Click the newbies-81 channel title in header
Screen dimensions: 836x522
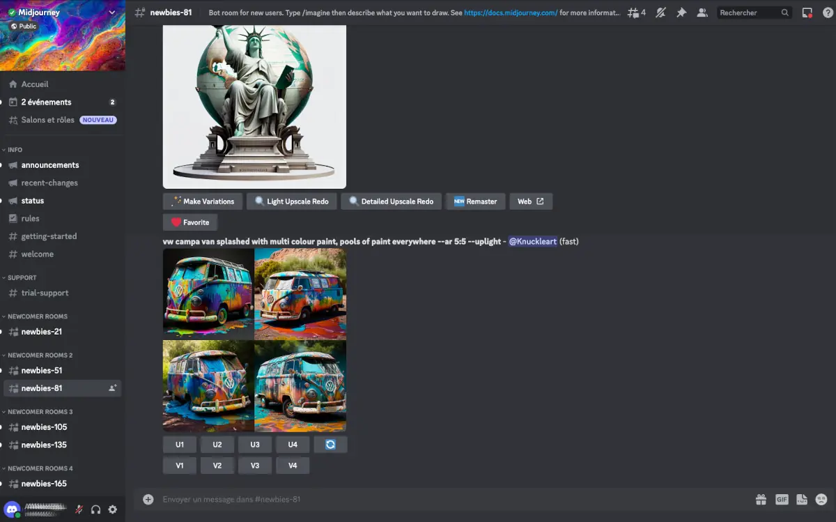click(x=171, y=13)
